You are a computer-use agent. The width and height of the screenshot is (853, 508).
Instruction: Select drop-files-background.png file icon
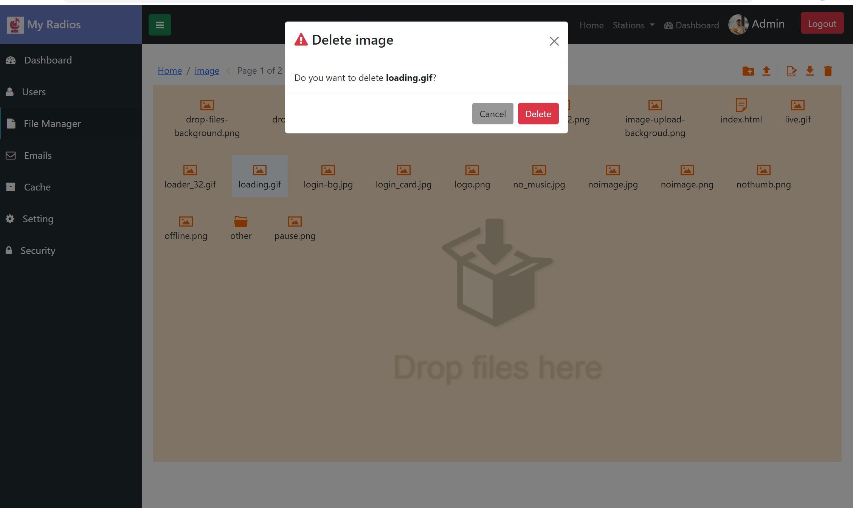(x=207, y=105)
